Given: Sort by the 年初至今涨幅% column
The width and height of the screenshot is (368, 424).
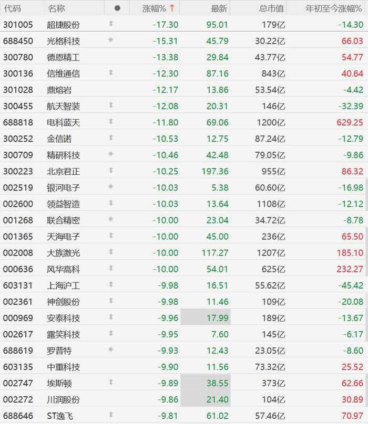Looking at the screenshot, I should pos(334,8).
